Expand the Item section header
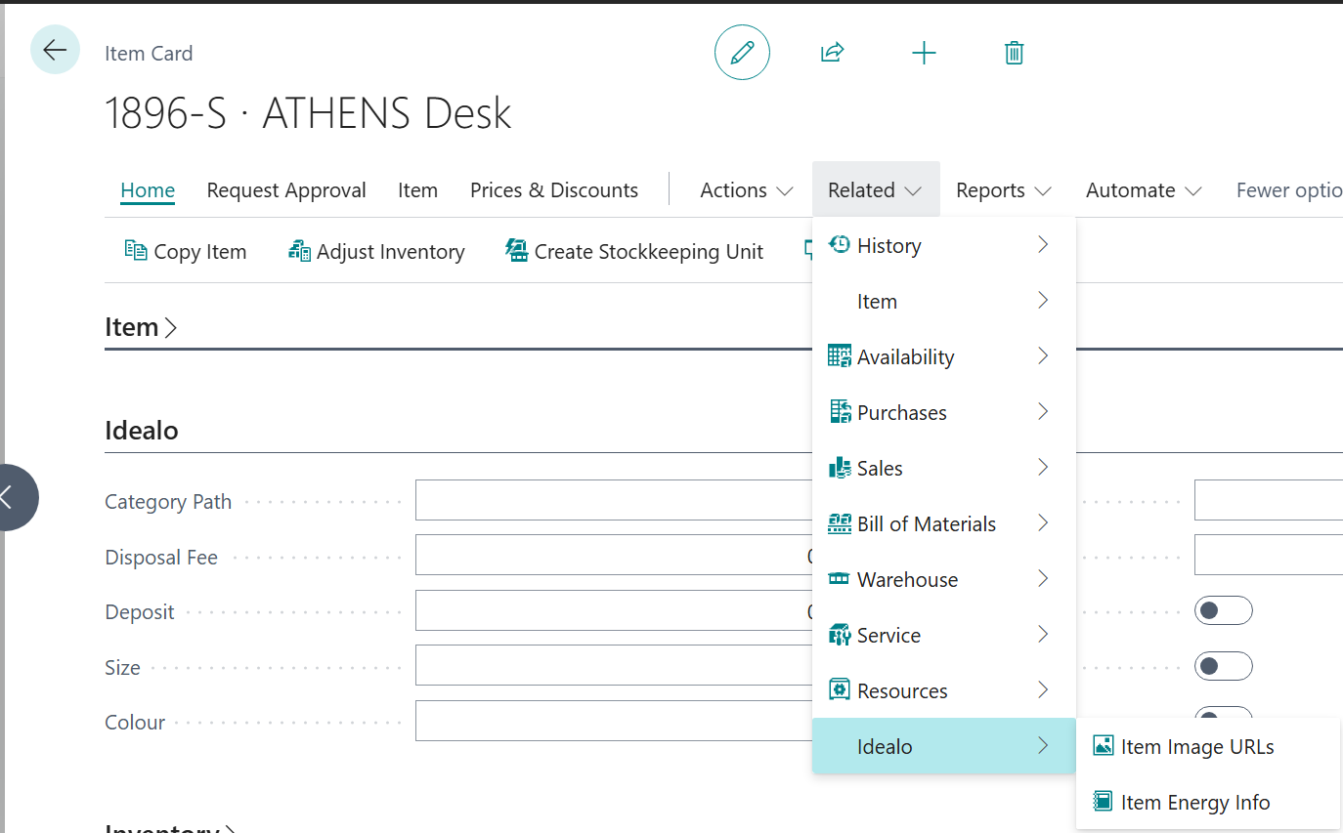1343x833 pixels. (x=141, y=327)
